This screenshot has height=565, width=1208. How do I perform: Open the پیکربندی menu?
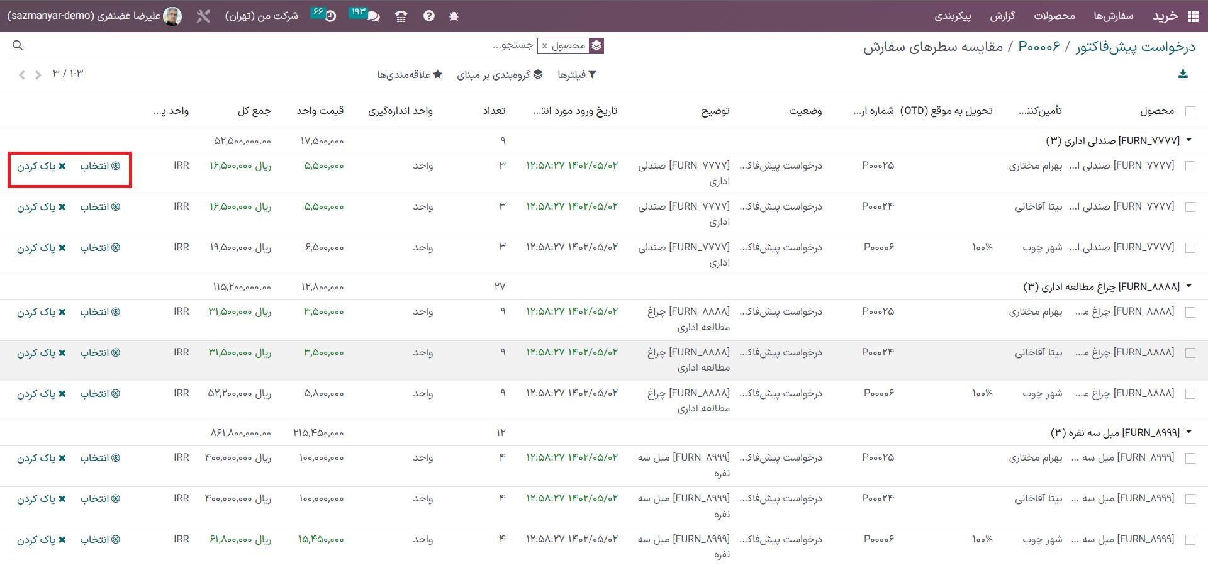pyautogui.click(x=953, y=16)
